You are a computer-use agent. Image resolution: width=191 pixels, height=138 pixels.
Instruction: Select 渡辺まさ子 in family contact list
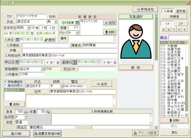coord(14,90)
